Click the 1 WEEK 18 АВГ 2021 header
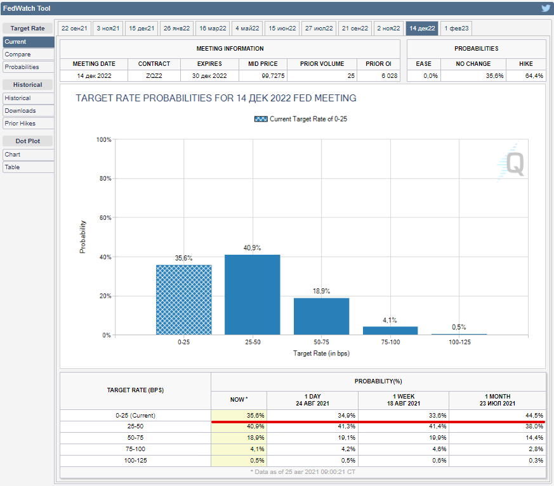This screenshot has height=486, width=554. 404,400
